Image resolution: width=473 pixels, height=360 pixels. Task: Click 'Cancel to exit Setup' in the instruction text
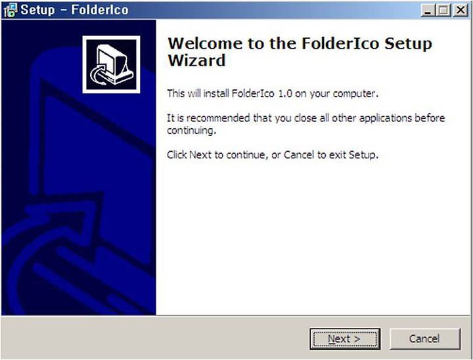331,155
